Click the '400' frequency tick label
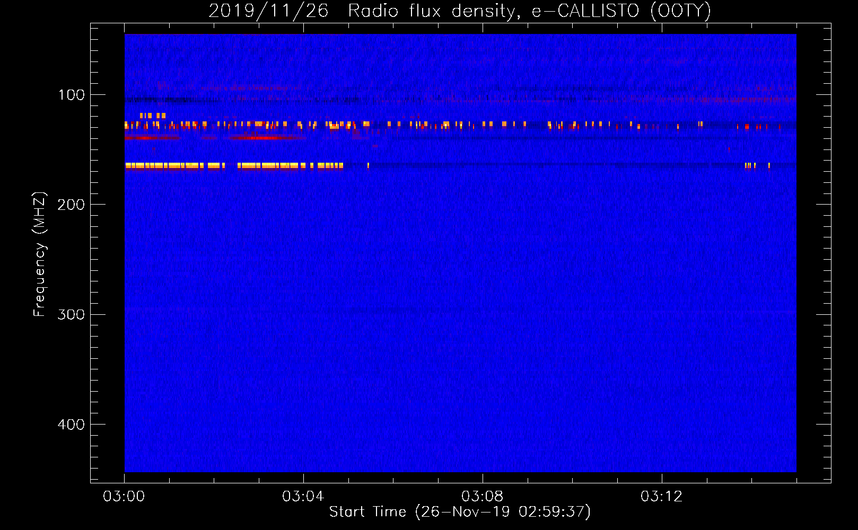The image size is (858, 530). (71, 425)
